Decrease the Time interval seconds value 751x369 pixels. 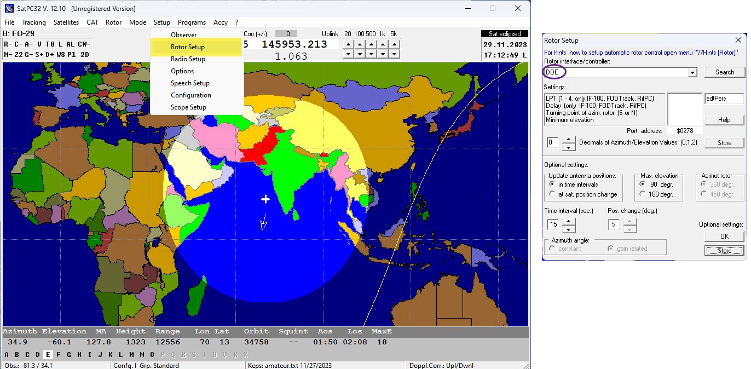[x=569, y=228]
